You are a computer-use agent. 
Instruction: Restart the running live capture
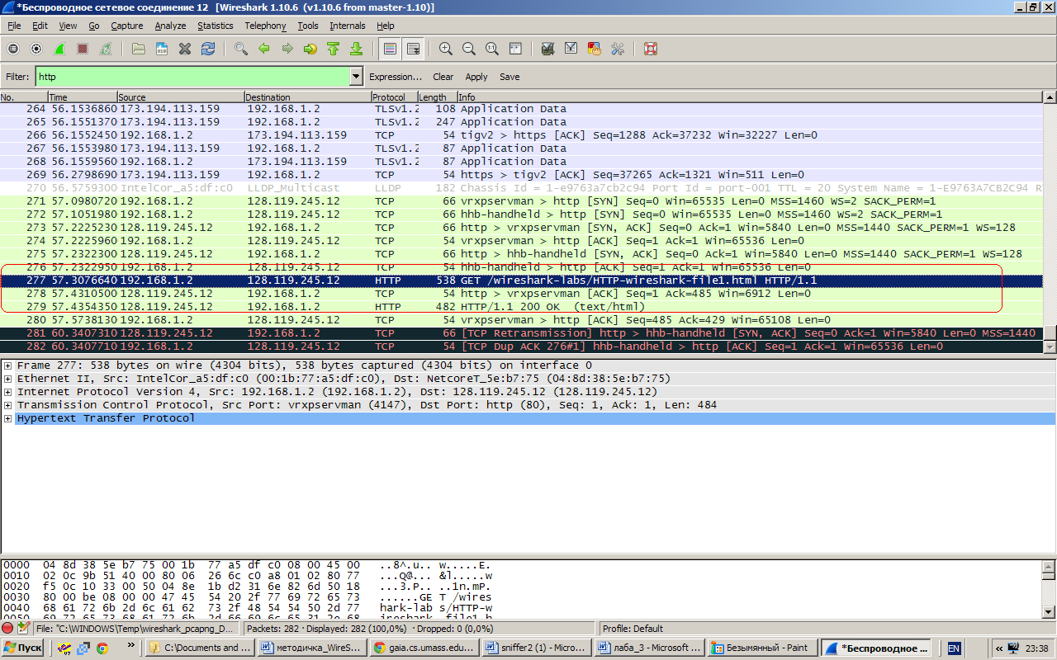point(106,49)
